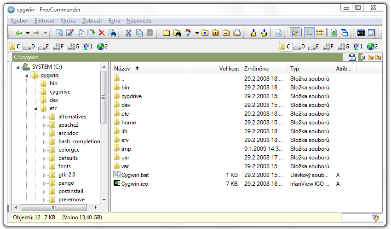Open the DOS command prompt icon
391x229 pixels.
click(x=361, y=33)
